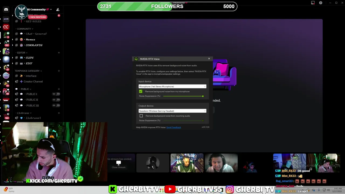Open the clock and date on the taskbar

tap(337, 190)
